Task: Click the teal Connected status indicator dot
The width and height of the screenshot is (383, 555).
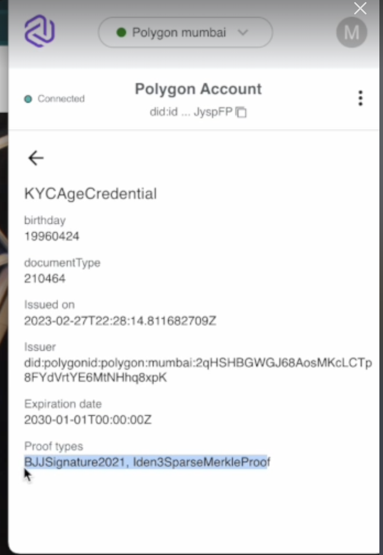Action: pyautogui.click(x=28, y=99)
